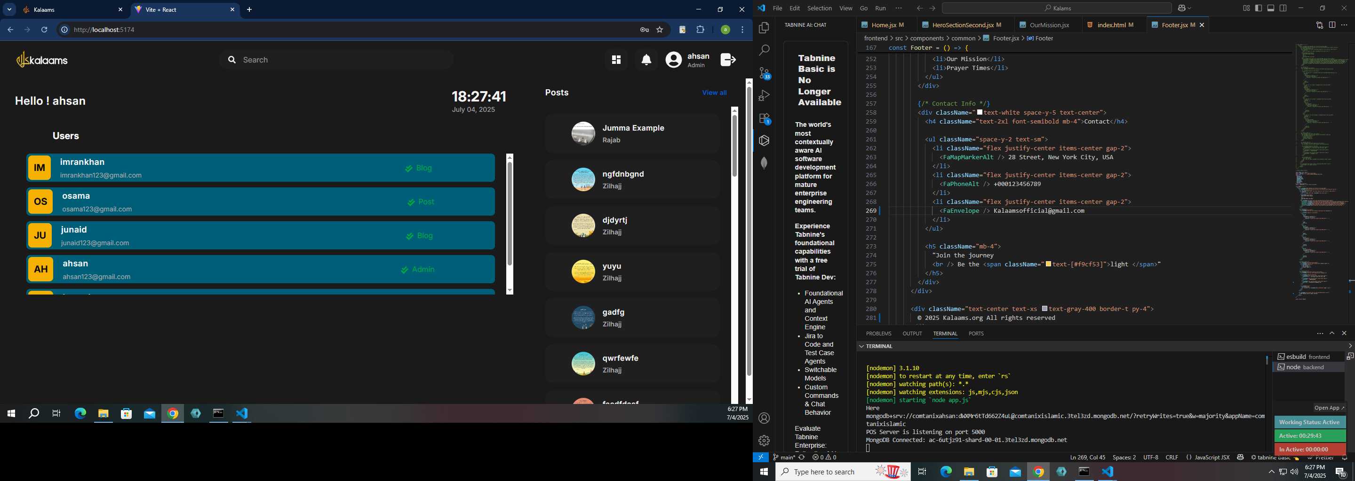The image size is (1355, 481).
Task: View site information in Chrome's address bar
Action: point(64,30)
